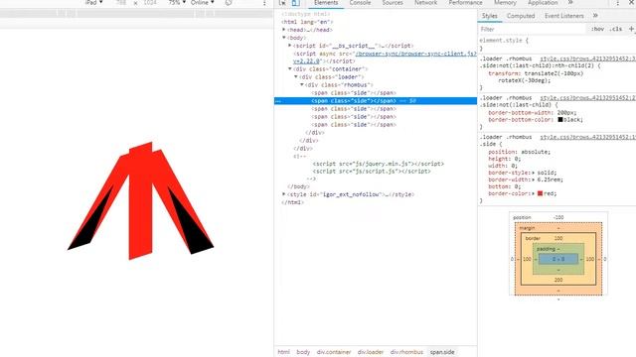Open the Sources tab
The width and height of the screenshot is (636, 357).
(393, 3)
